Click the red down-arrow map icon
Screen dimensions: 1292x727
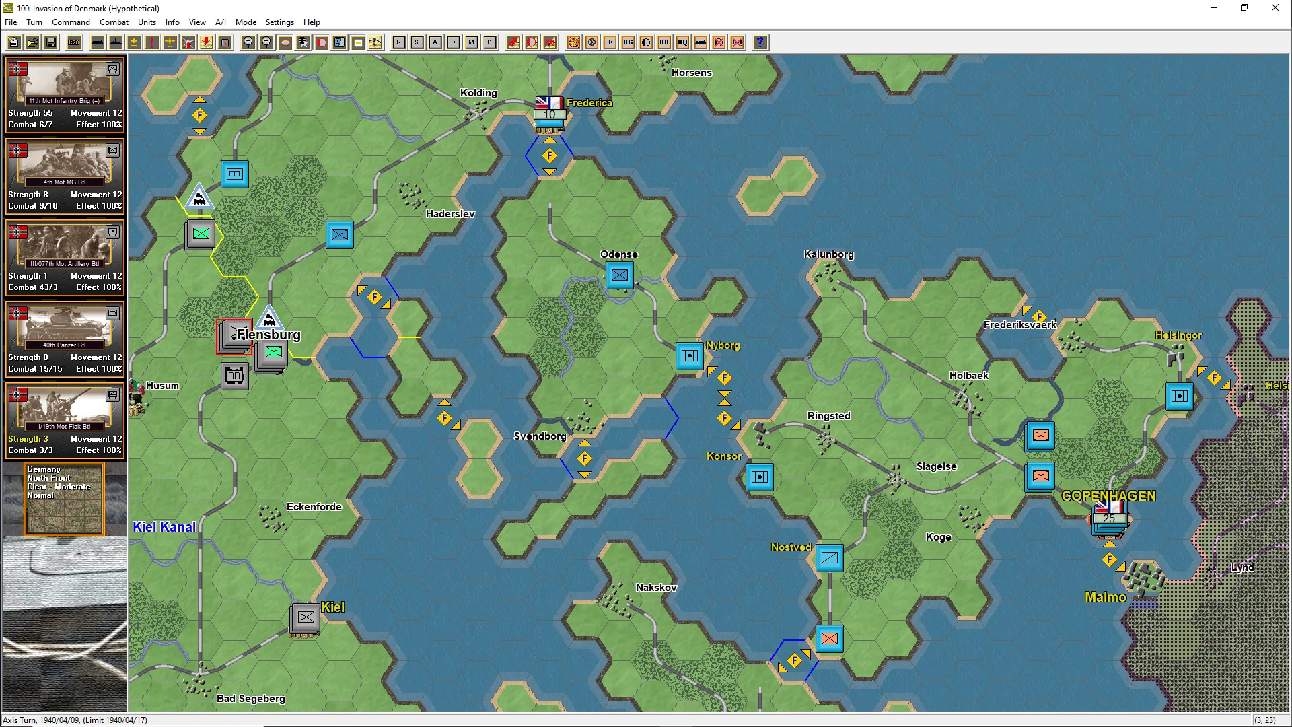pyautogui.click(x=207, y=42)
